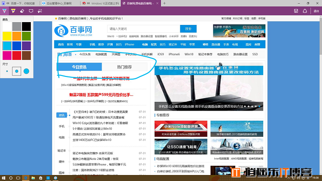This screenshot has width=322, height=181.
Task: Open the 魅蓝2领衔 五款国产599元 headline
Action: [101, 95]
